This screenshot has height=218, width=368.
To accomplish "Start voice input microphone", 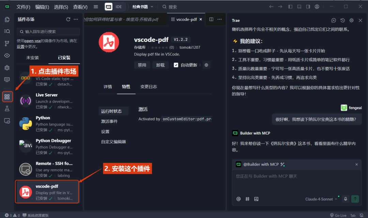I will 346,199.
